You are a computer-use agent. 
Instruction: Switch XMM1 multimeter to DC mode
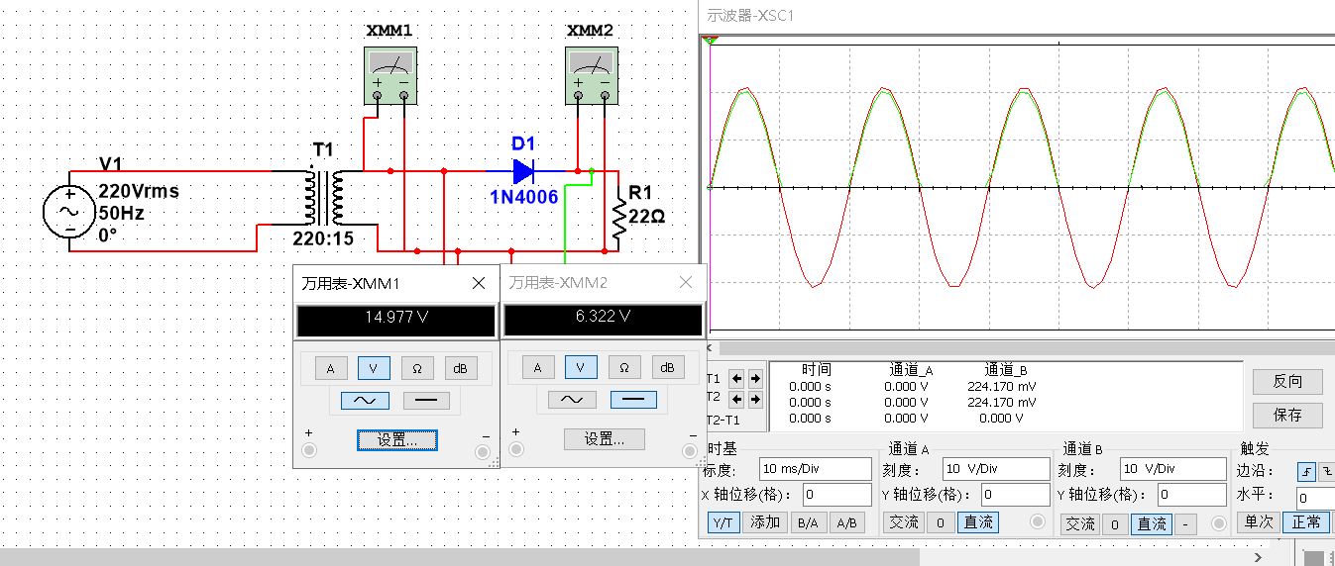[x=426, y=400]
